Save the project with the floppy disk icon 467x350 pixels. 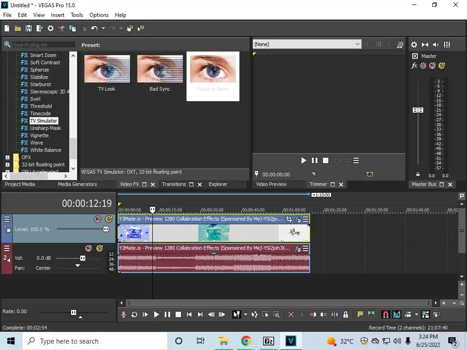(x=29, y=28)
